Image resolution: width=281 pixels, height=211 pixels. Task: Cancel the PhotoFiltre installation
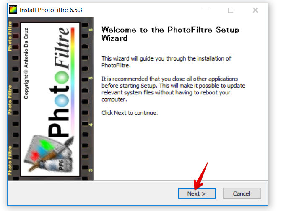pyautogui.click(x=242, y=193)
